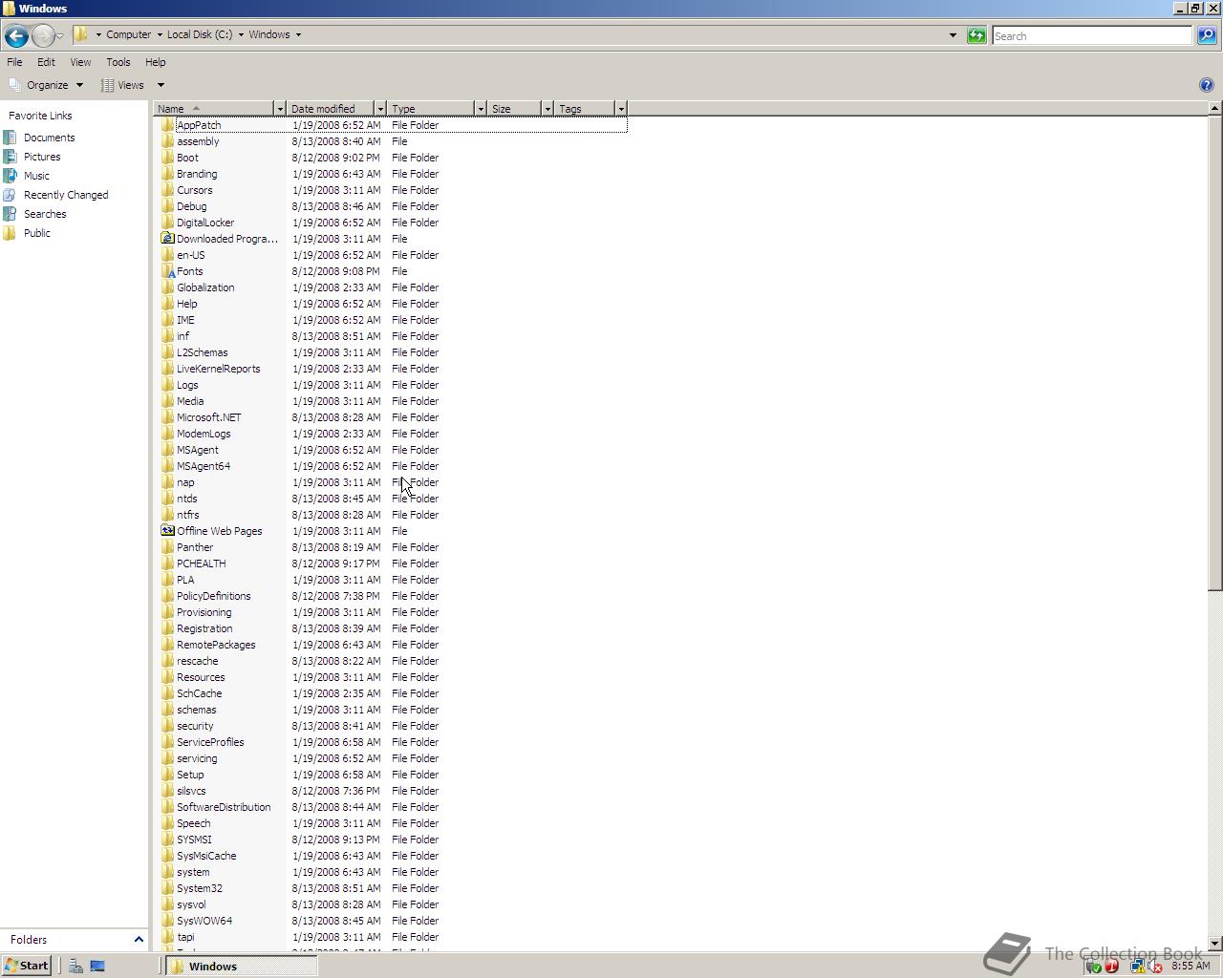Click inside the Search input field
Viewport: 1223px width, 978px height.
(1092, 35)
